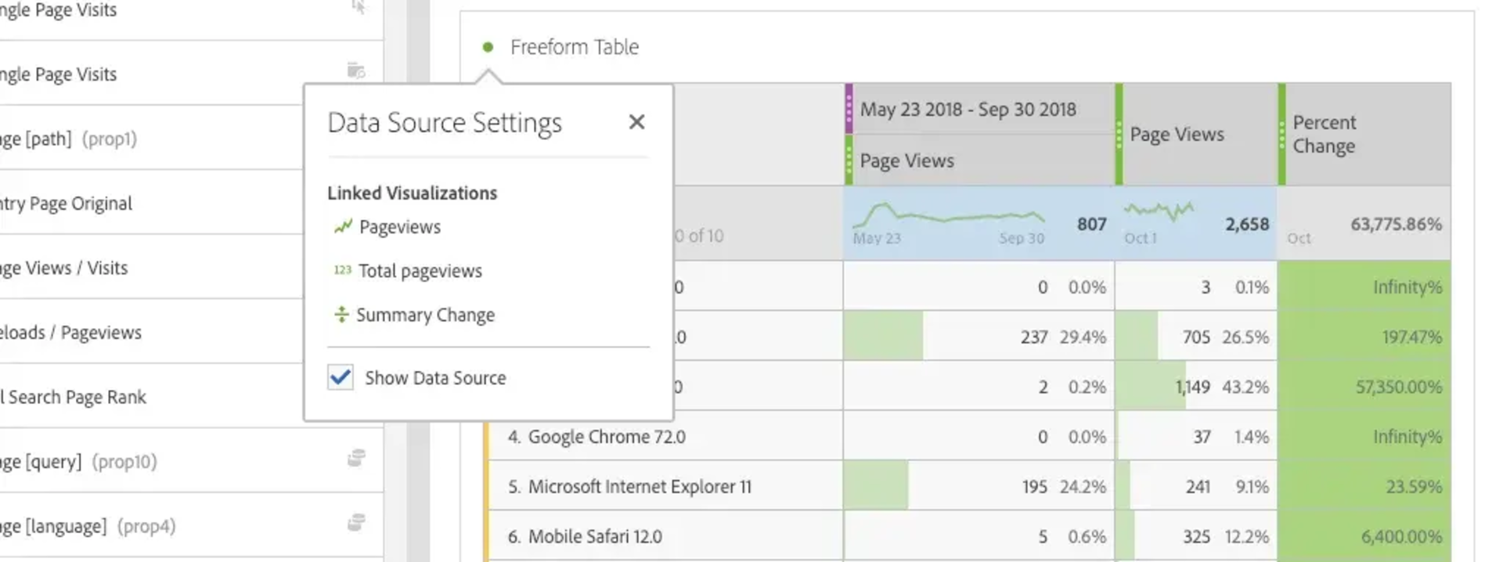The width and height of the screenshot is (1503, 562).
Task: Click the stacked-disk icon beside Page [query] prop10
Action: pos(356,458)
